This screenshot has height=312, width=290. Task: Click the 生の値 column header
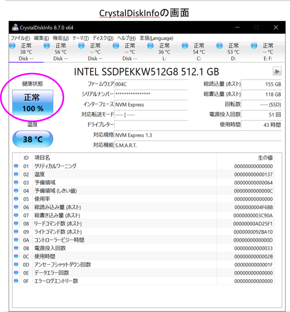point(245,158)
